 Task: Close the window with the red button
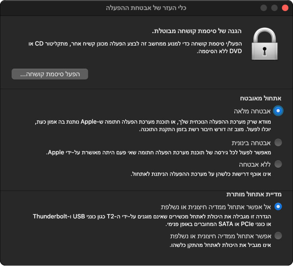[x=285, y=8]
